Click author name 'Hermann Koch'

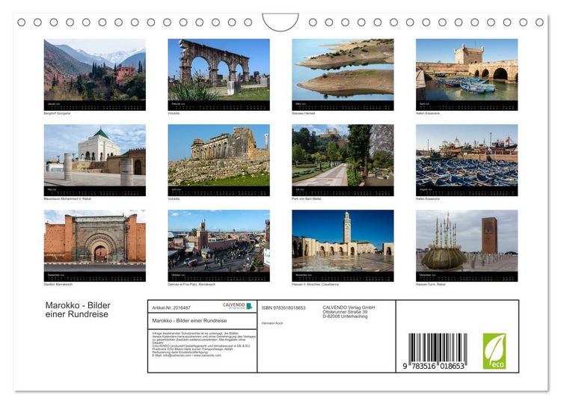click(x=272, y=323)
